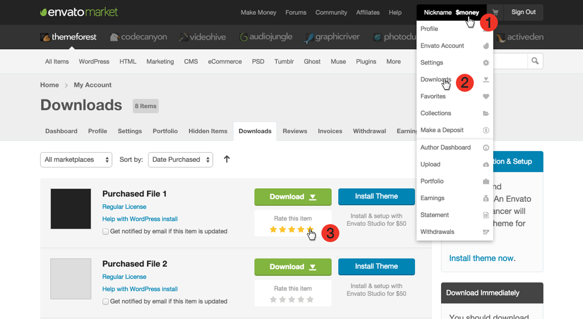
Task: Open the Date Purchased sort dropdown
Action: tap(180, 159)
